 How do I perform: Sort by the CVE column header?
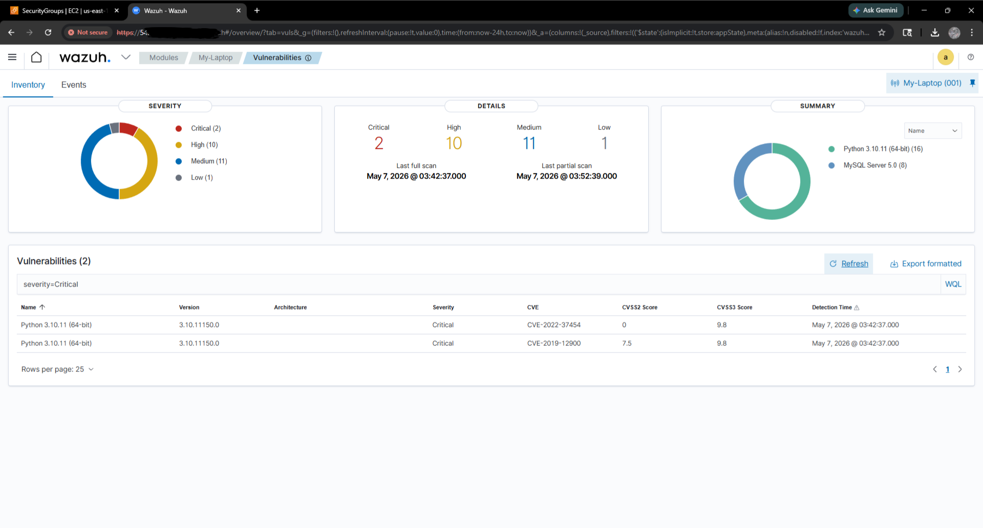(533, 307)
